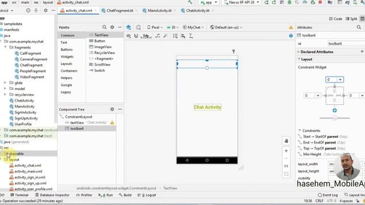Switch to Code view mode
This screenshot has height=205, width=365.
[x=335, y=19]
